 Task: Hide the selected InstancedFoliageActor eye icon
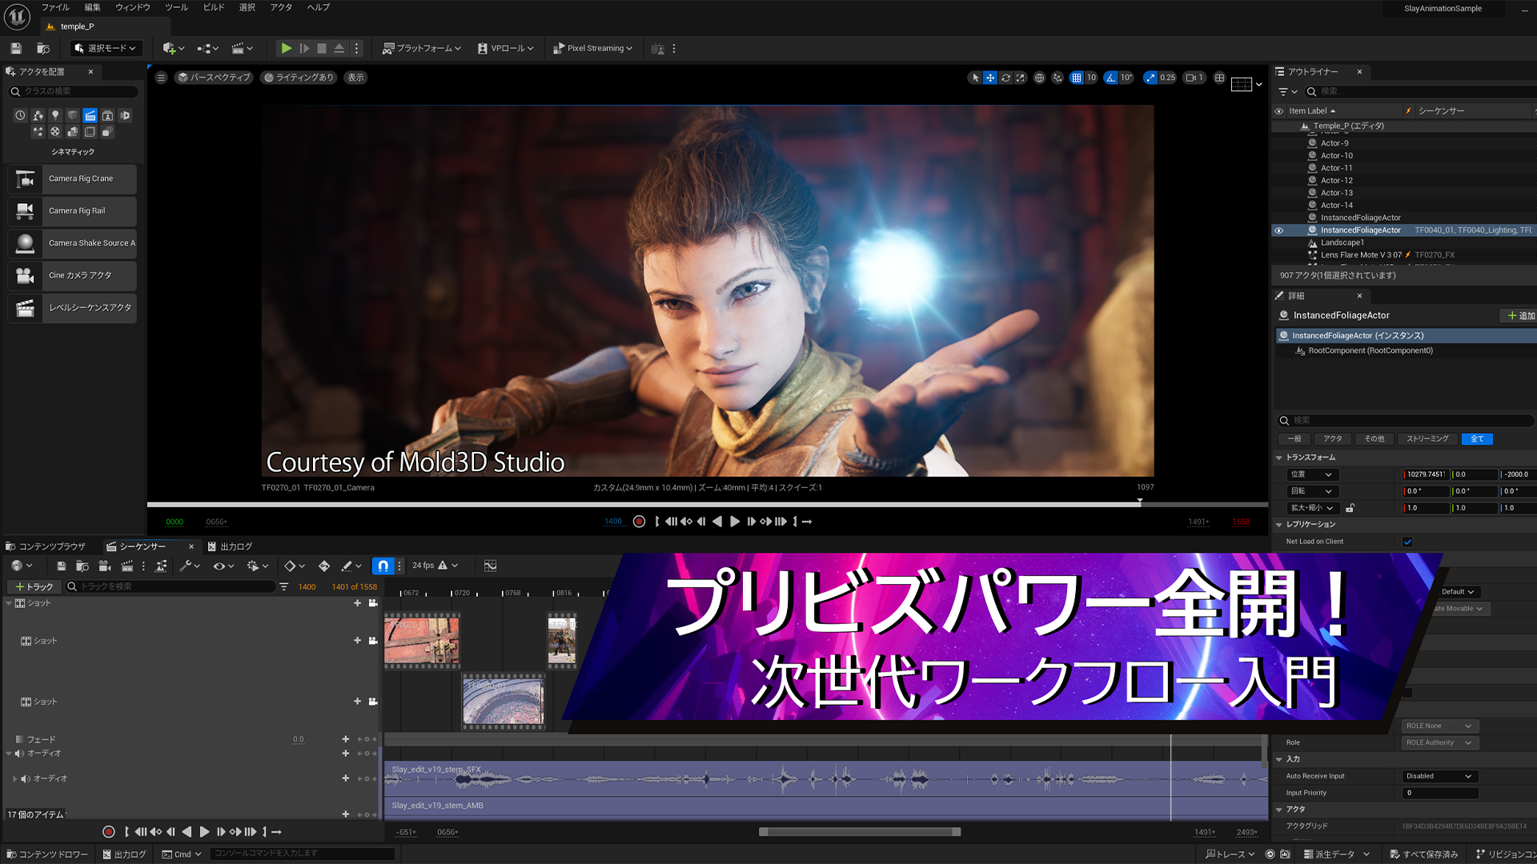1278,230
